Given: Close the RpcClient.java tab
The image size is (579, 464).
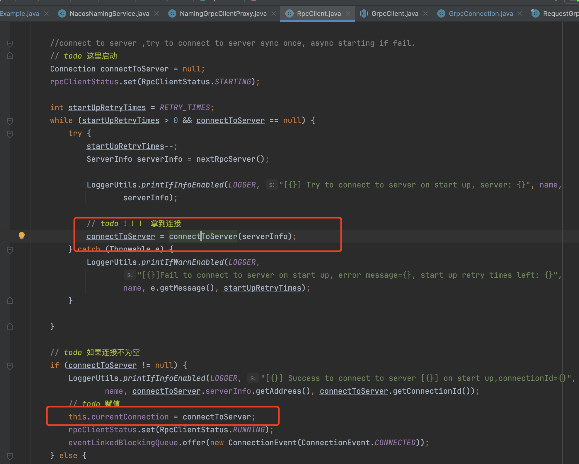Looking at the screenshot, I should pos(348,13).
